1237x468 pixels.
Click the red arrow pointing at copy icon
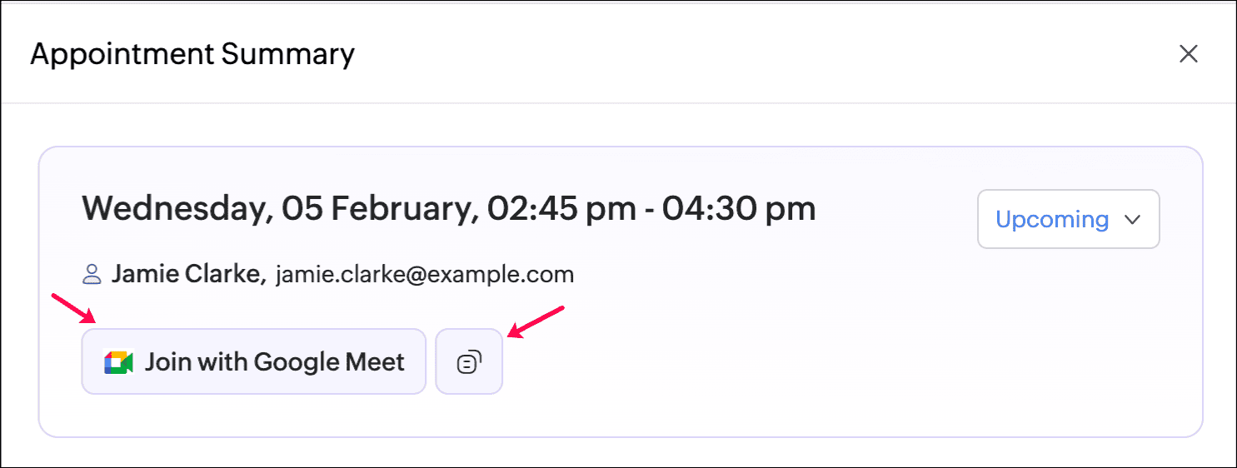pos(536,321)
